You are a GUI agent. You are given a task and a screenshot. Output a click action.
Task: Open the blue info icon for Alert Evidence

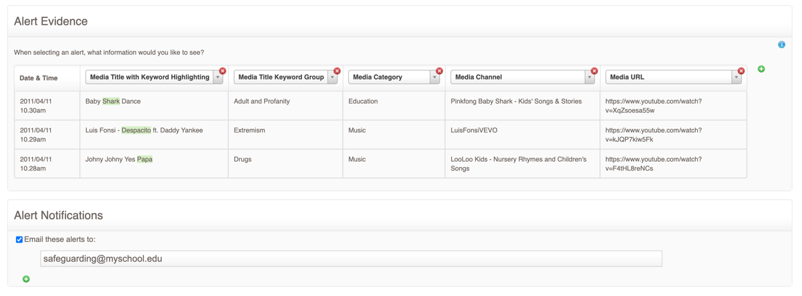pyautogui.click(x=781, y=44)
